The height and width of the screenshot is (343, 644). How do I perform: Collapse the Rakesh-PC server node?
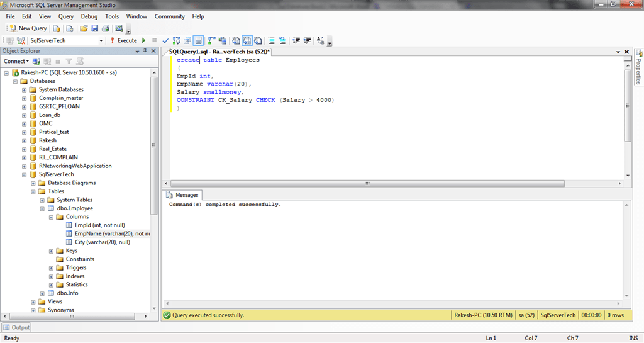[6, 73]
